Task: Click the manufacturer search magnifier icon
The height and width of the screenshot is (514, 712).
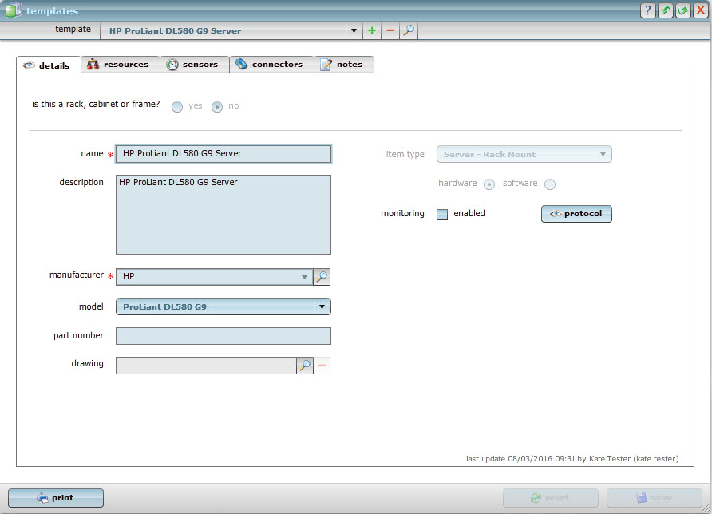Action: click(321, 277)
